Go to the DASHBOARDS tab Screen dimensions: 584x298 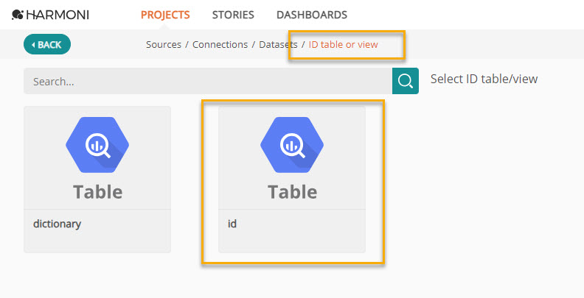[312, 15]
